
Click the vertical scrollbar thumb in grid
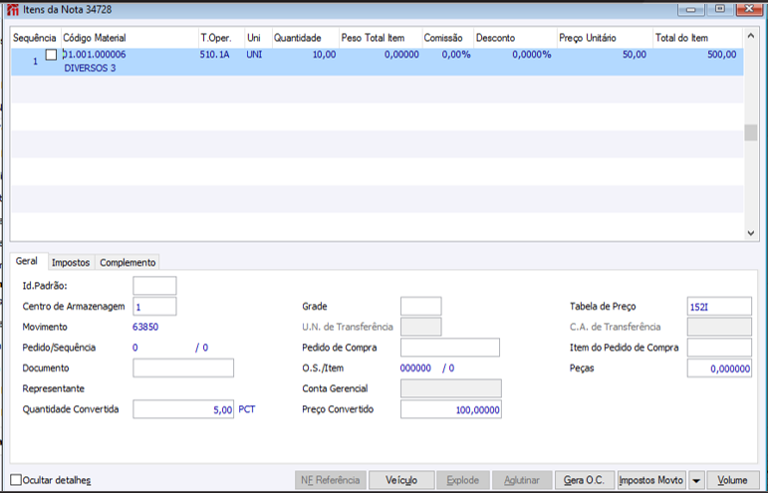pos(750,132)
